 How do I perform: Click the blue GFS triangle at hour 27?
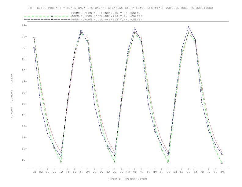tap(94, 105)
